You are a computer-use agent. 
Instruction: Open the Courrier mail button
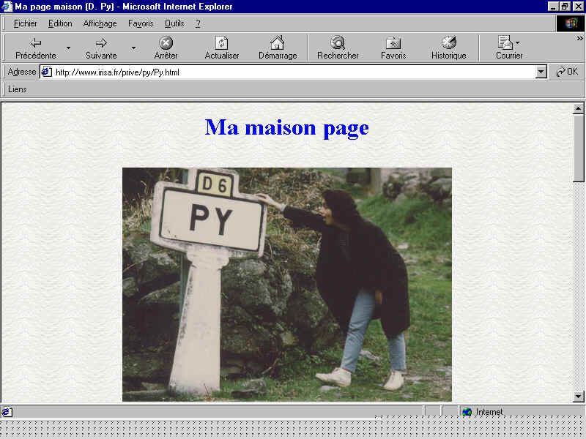click(x=509, y=48)
